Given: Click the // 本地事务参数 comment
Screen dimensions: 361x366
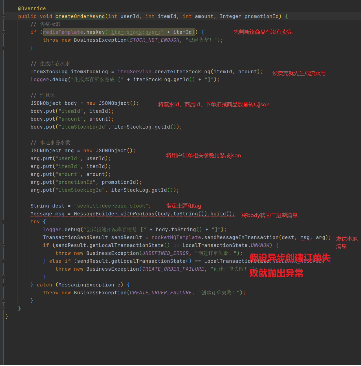Looking at the screenshot, I should pyautogui.click(x=50, y=143).
